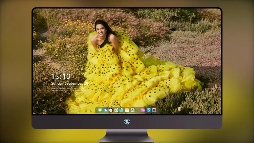254x143 pixels.
Task: Launch the clapperboard video app in the dock
Action: click(x=121, y=110)
